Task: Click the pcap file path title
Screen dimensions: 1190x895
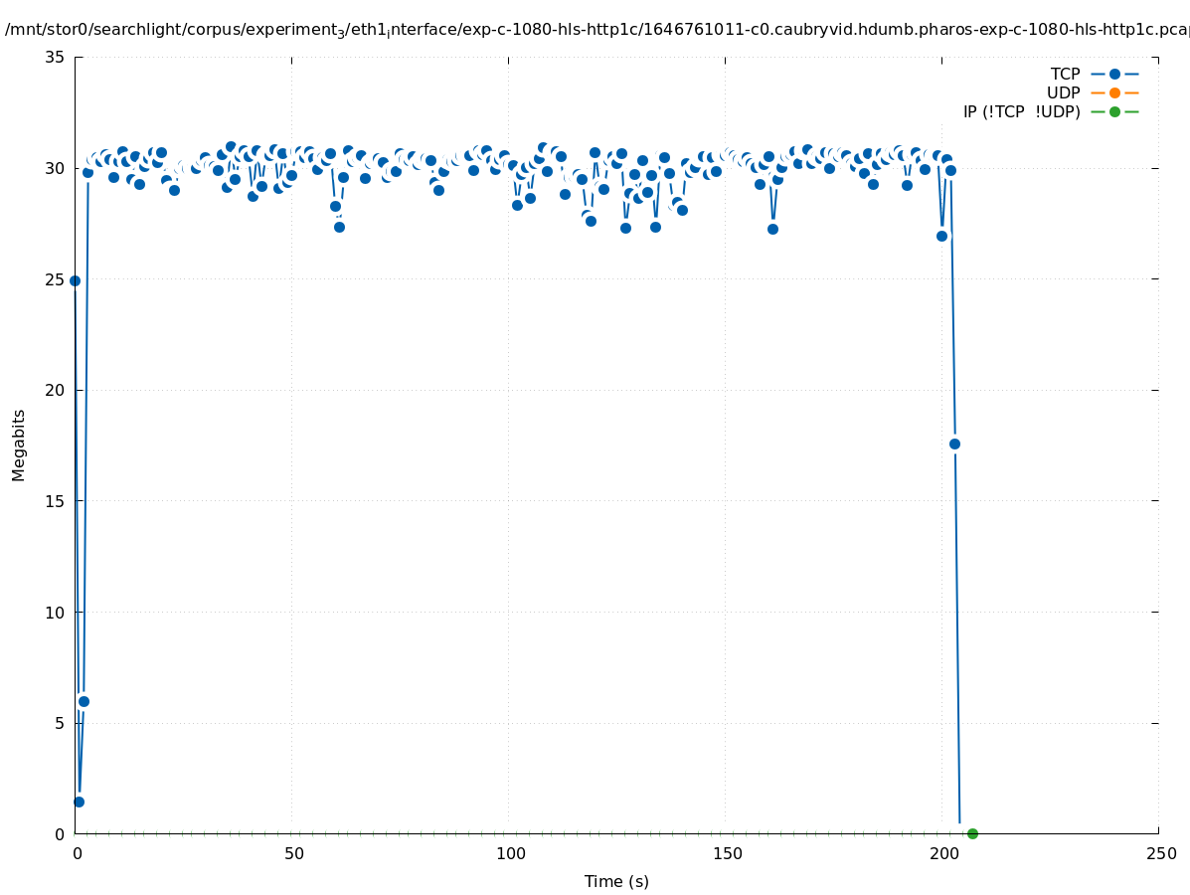Action: pos(596,30)
